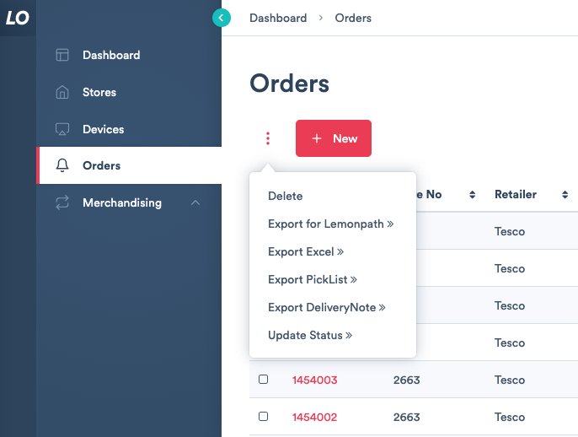Open order link 1454003
The height and width of the screenshot is (437, 578).
314,380
